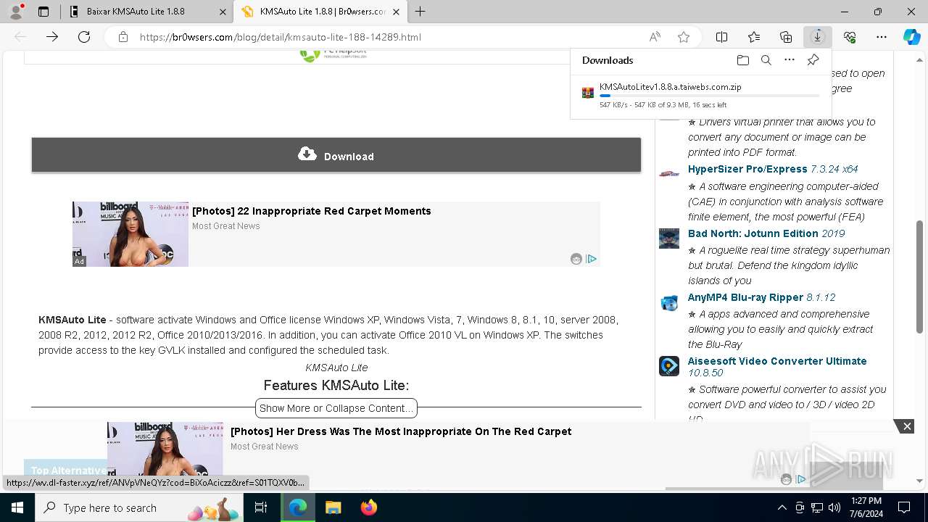Switch to the KMSAuto Lite 1.8.8 Br0wsers tab
Image resolution: width=928 pixels, height=522 pixels.
click(322, 12)
